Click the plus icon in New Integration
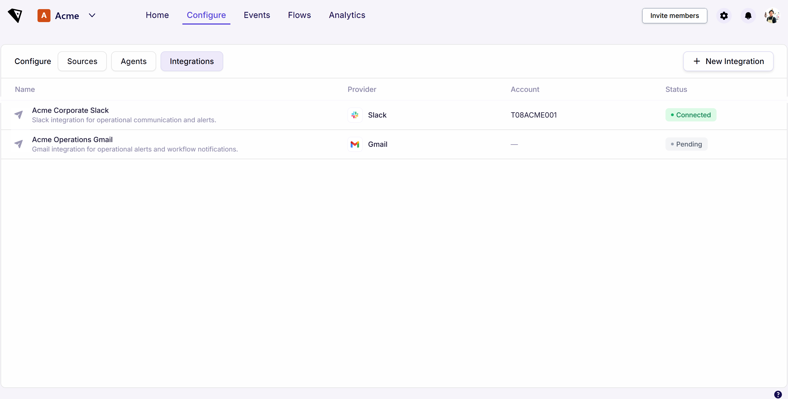Screen dimensions: 788x399 point(696,61)
